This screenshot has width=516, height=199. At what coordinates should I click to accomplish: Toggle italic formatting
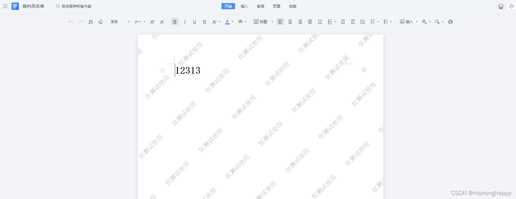click(185, 22)
